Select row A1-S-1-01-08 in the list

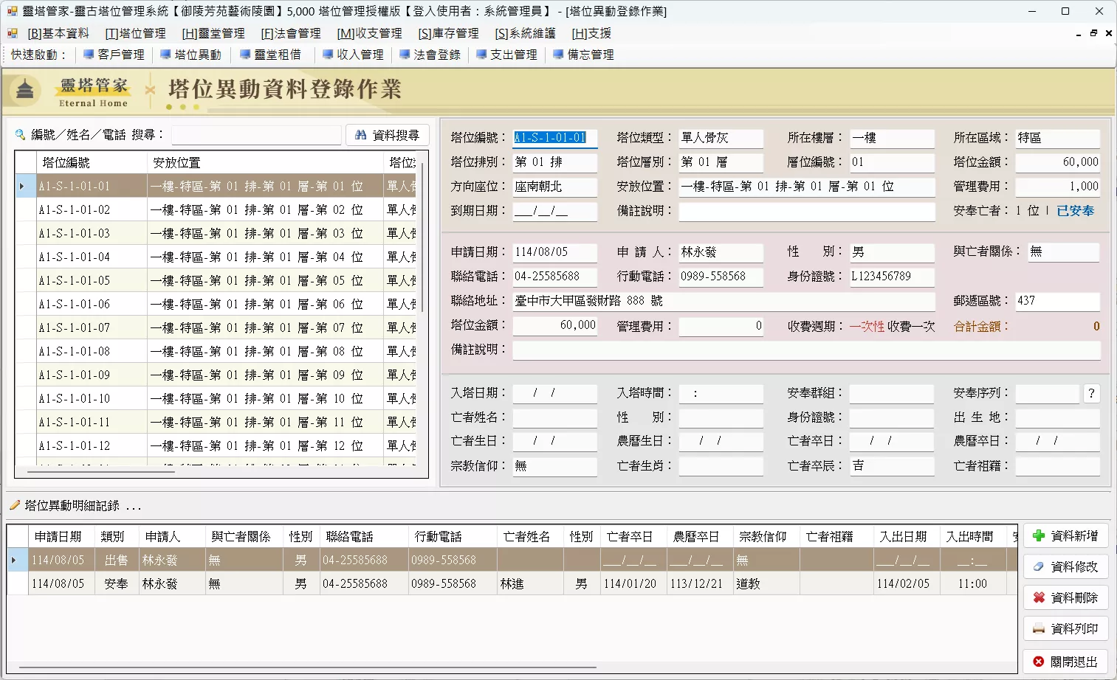[214, 351]
